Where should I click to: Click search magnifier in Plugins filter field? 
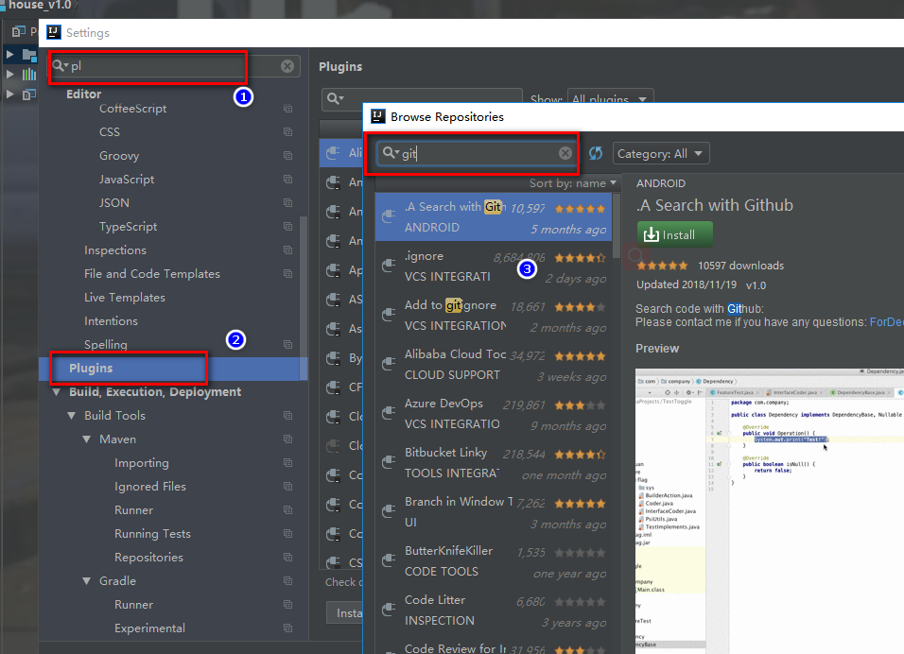click(x=335, y=98)
